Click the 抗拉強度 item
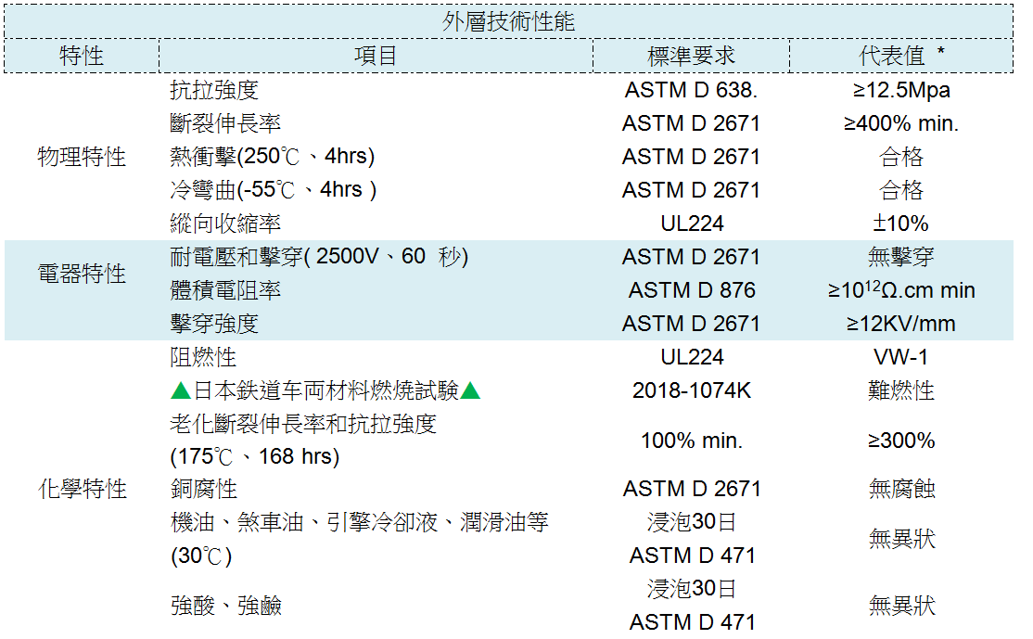The height and width of the screenshot is (639, 1033). point(214,91)
